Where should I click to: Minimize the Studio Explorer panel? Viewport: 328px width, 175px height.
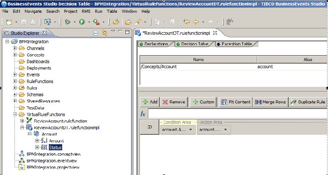pyautogui.click(x=120, y=31)
